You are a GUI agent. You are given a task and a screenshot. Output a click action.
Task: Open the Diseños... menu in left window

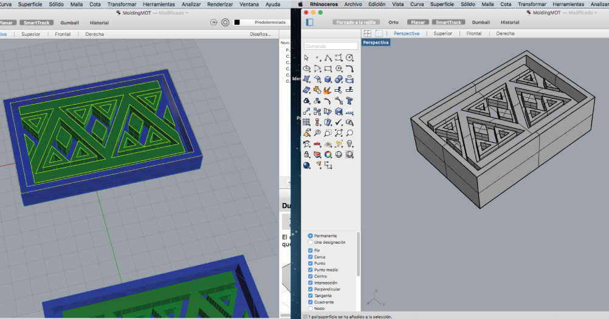click(x=260, y=34)
